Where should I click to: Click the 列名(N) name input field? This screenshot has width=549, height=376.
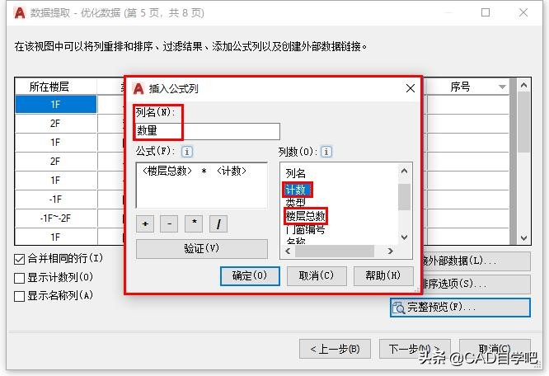208,131
